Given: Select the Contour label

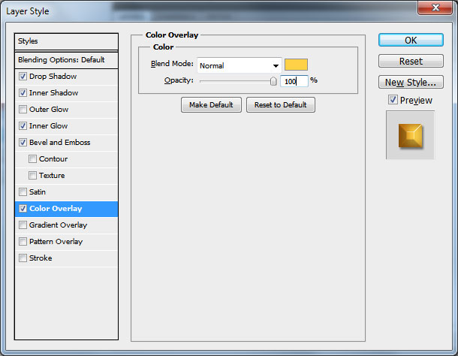Looking at the screenshot, I should pyautogui.click(x=53, y=158).
